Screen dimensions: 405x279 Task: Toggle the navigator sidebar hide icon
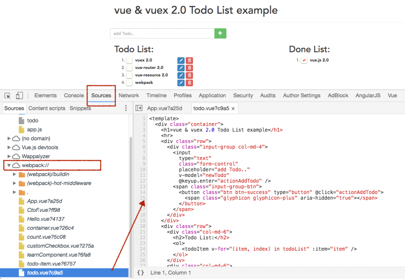point(139,108)
